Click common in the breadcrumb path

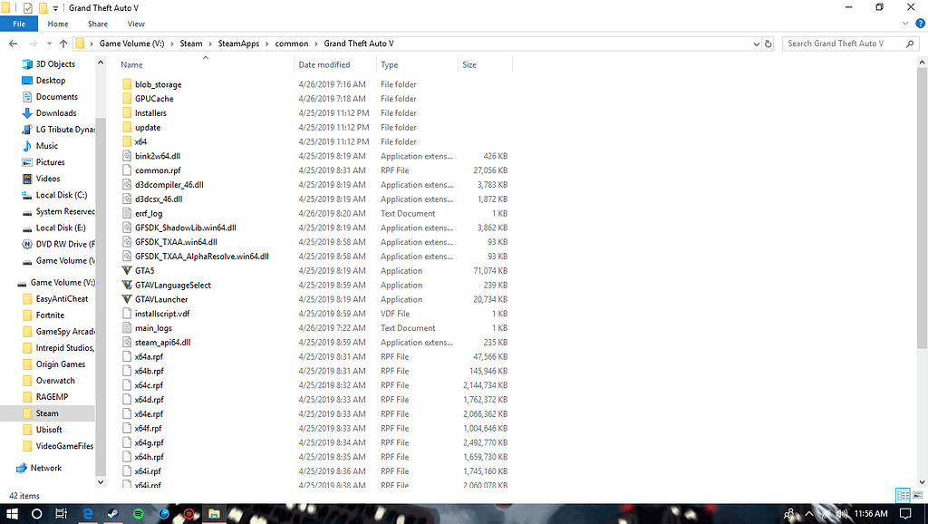point(292,43)
